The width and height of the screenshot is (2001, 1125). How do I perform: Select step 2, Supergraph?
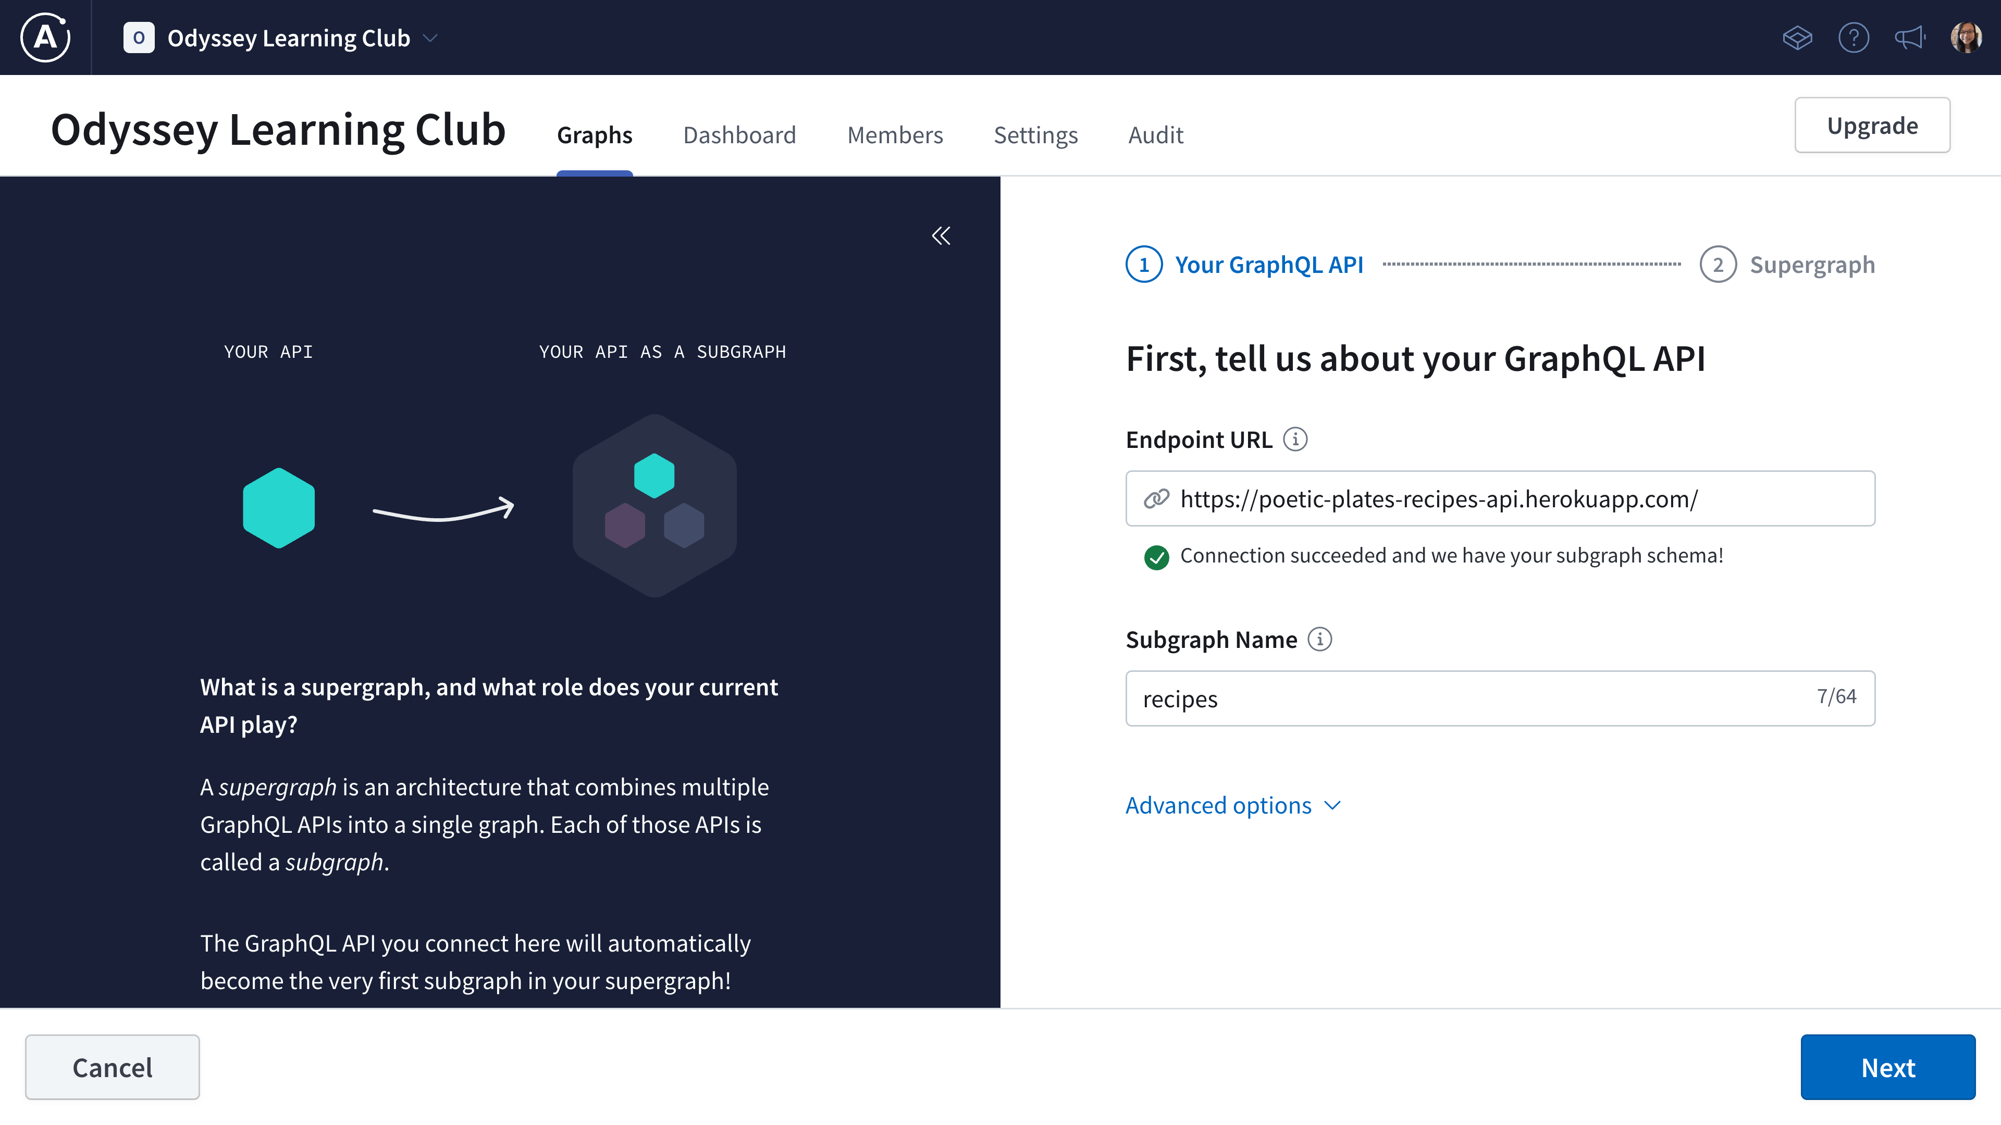[1787, 264]
